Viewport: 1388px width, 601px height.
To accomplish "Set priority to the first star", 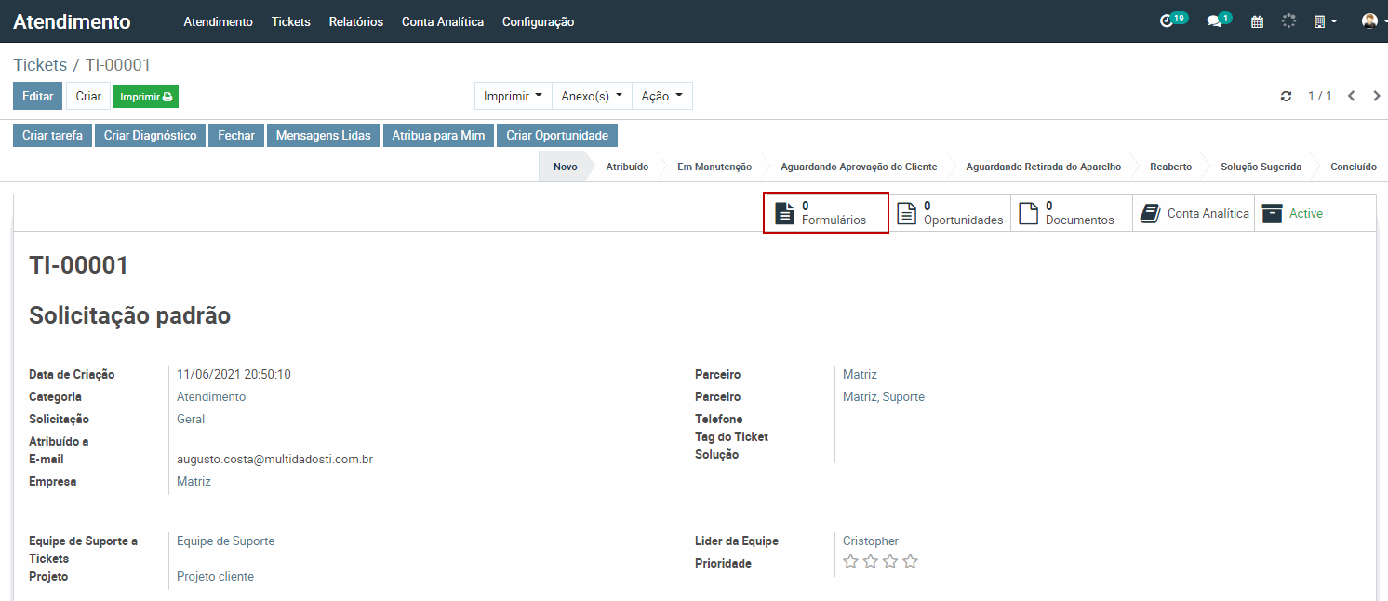I will (x=850, y=561).
